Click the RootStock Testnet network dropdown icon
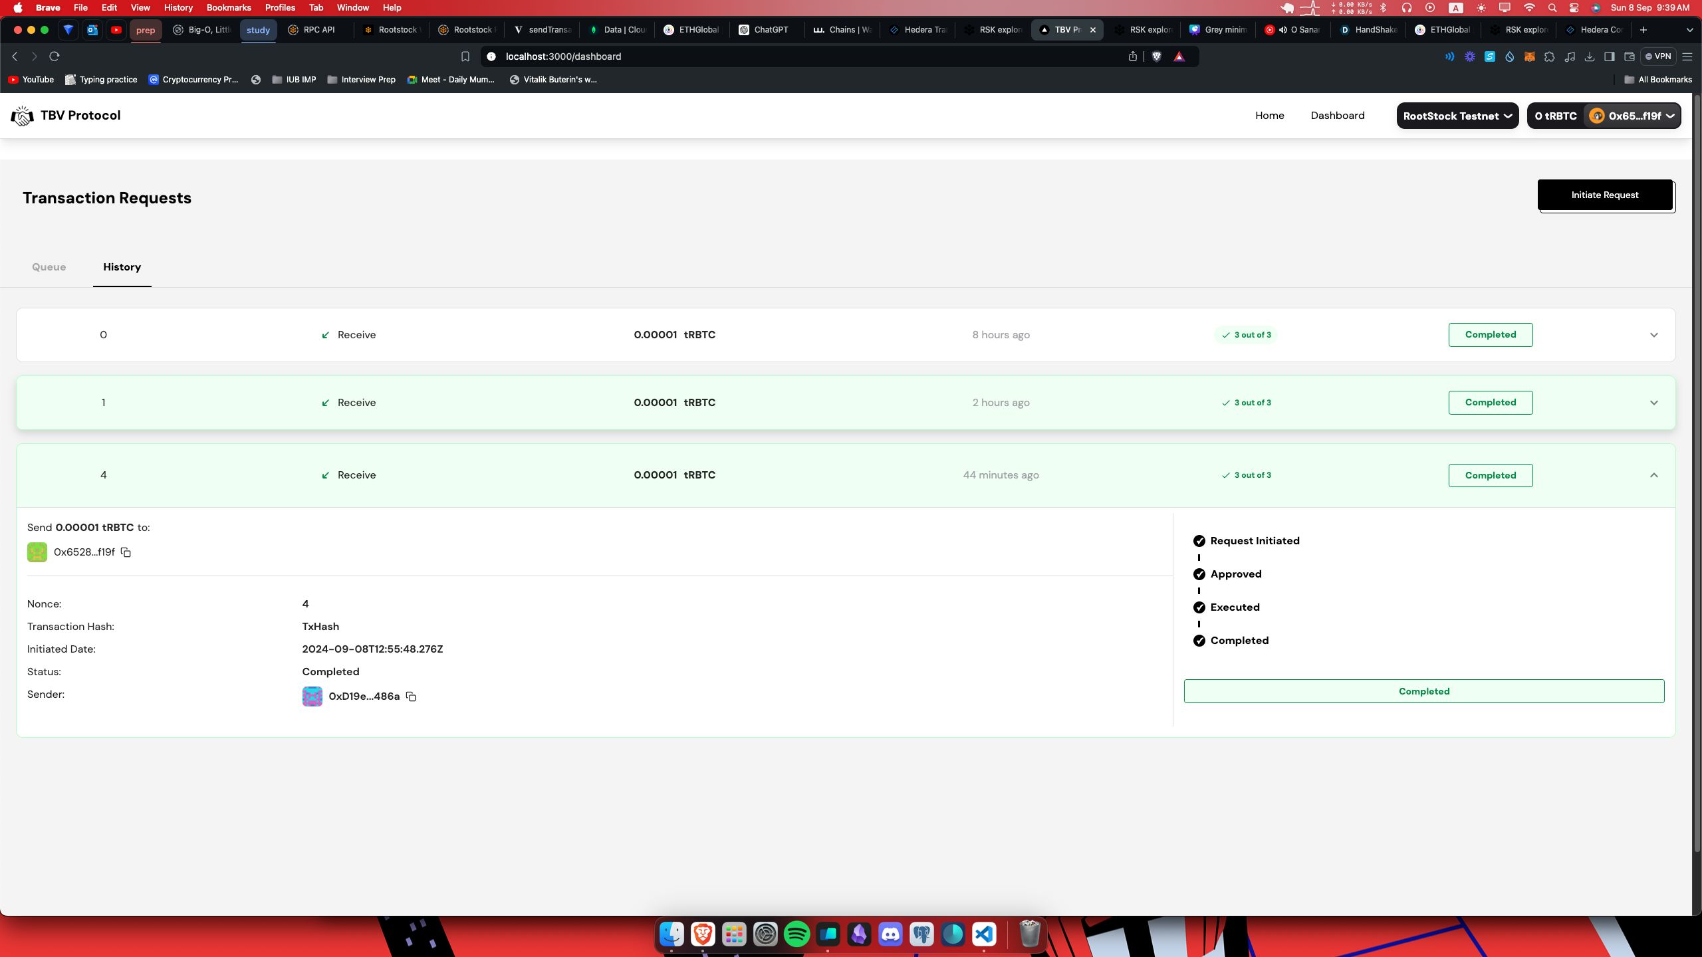 coord(1509,116)
